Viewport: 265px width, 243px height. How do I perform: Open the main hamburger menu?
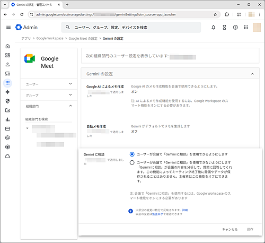pyautogui.click(x=8, y=28)
